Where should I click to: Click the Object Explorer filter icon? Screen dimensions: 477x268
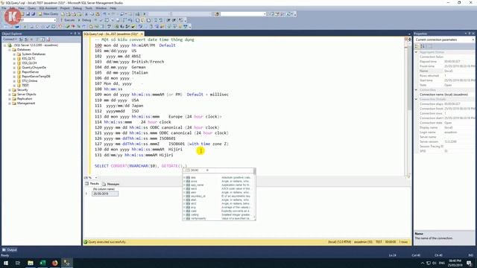click(x=37, y=39)
